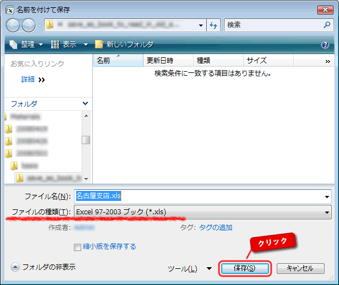Image resolution: width=339 pixels, height=285 pixels.
Task: Click the folder tree scrollbar up arrow
Action: coord(86,116)
